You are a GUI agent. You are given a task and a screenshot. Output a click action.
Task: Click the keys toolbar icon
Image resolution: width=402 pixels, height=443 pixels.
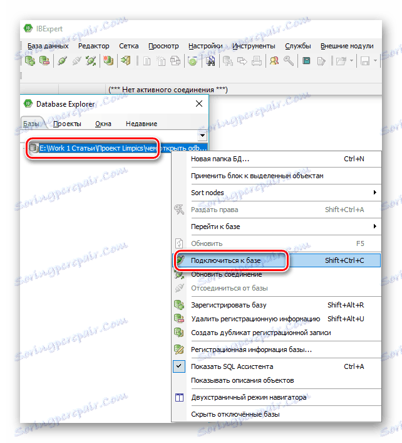coord(289,61)
